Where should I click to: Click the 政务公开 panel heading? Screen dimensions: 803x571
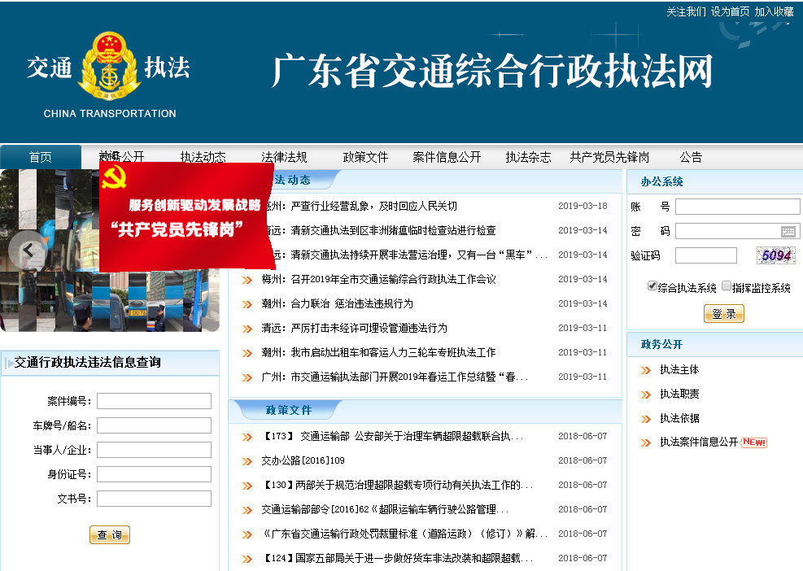tap(661, 344)
